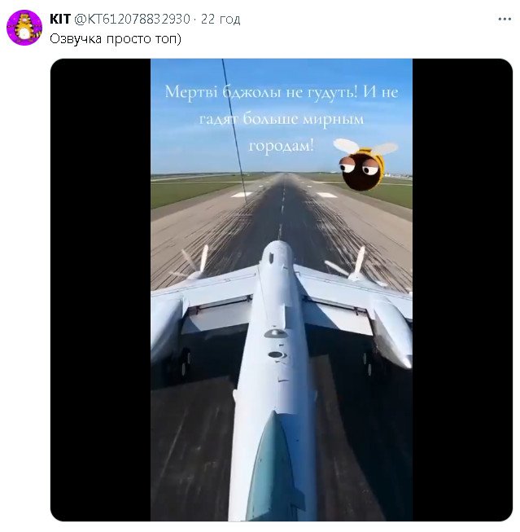Open the cat profile avatar
Image resolution: width=520 pixels, height=532 pixels.
click(24, 28)
